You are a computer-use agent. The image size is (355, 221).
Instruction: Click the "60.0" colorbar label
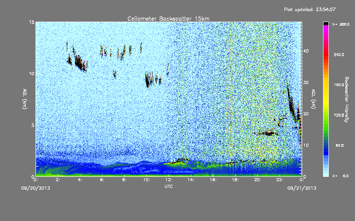[x=339, y=145]
